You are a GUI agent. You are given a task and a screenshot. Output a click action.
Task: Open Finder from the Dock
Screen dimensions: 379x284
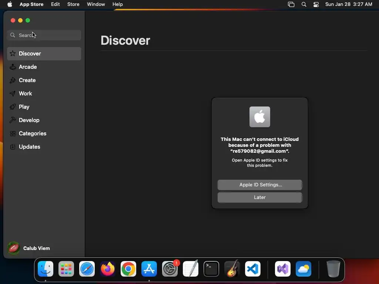[x=46, y=269]
